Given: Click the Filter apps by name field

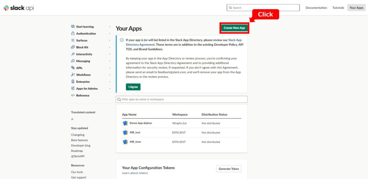Looking at the screenshot, I should coord(181,99).
